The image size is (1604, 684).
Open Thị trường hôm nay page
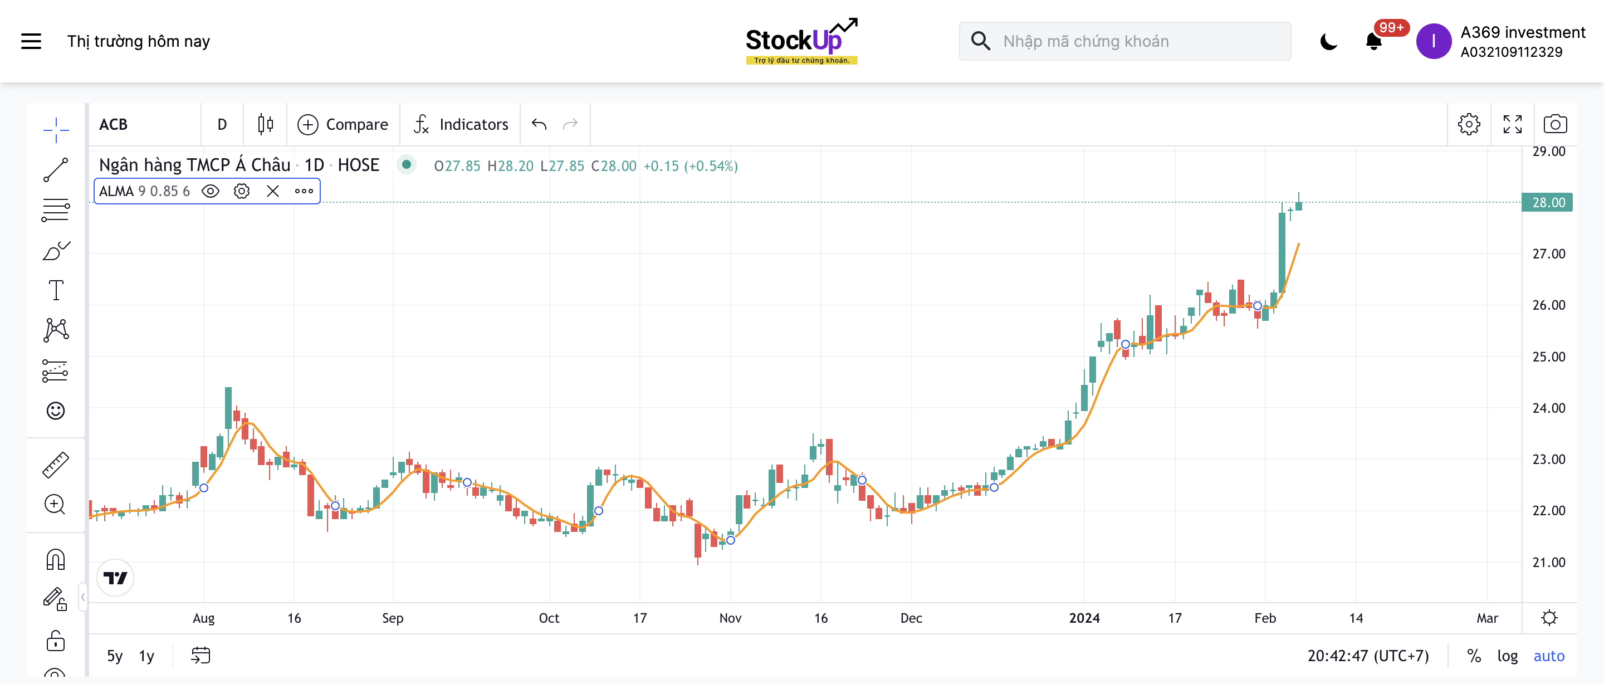[138, 41]
